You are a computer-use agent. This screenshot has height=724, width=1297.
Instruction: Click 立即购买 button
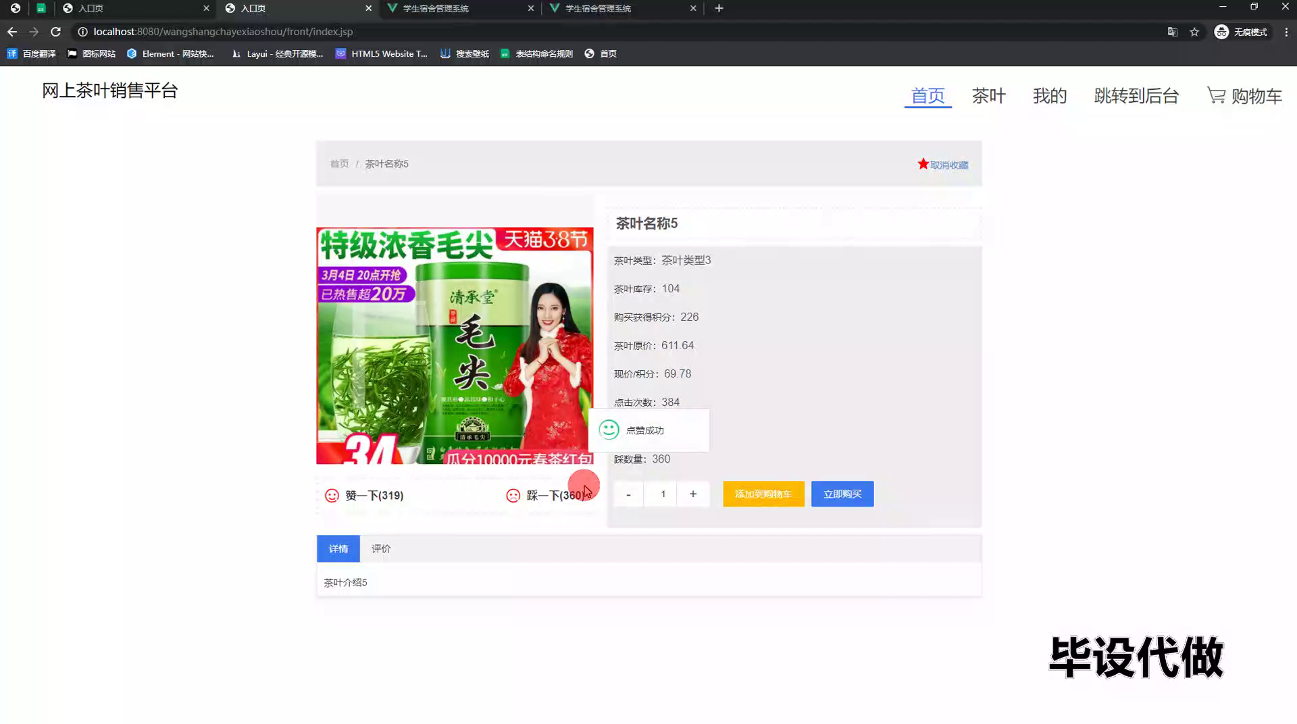(x=842, y=494)
